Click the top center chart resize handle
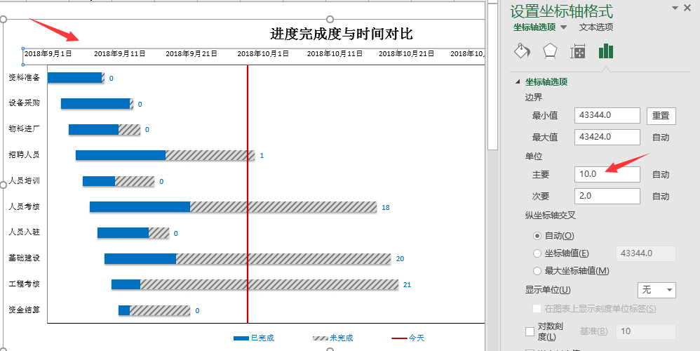Screen dimensions: 700x351 (330, 19)
